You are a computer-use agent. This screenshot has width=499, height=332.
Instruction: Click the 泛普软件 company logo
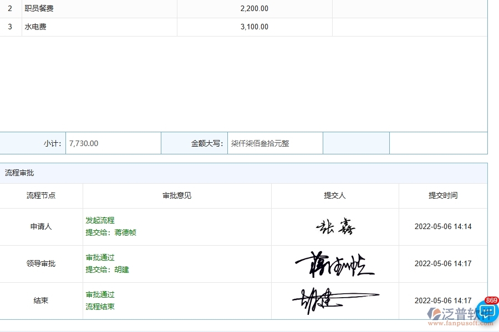(454, 312)
